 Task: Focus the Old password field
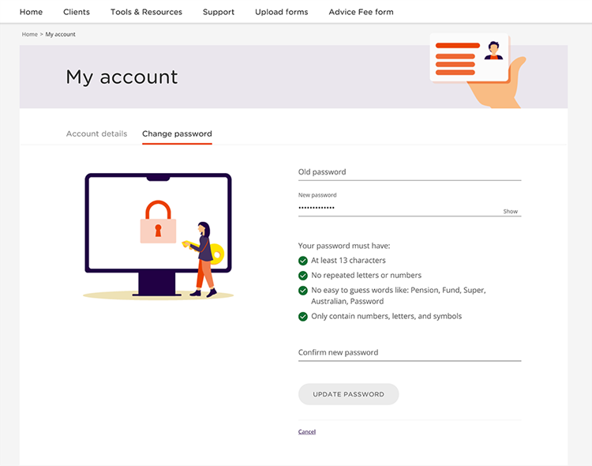(409, 172)
